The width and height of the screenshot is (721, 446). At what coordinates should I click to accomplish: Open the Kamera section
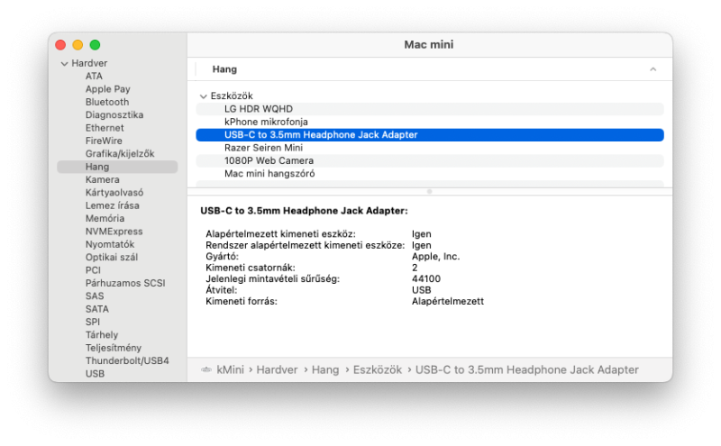[102, 180]
